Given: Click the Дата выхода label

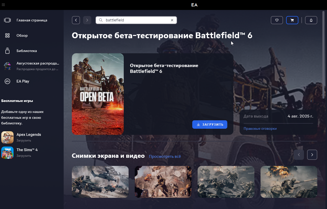Looking at the screenshot, I should [256, 116].
